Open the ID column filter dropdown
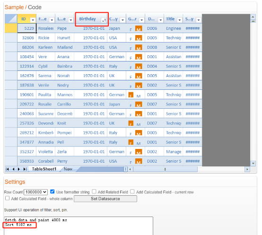The width and height of the screenshot is (262, 235). 33,20
